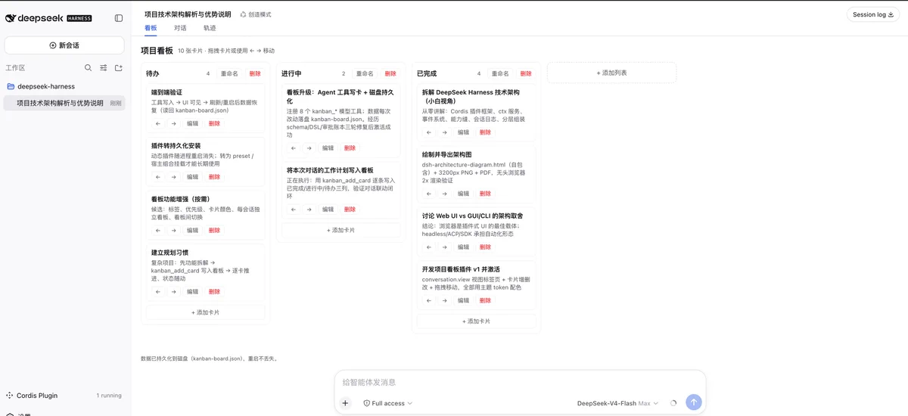The height and width of the screenshot is (416, 908).
Task: Delete the 绘制并导出架构图 card
Action: pos(485,194)
